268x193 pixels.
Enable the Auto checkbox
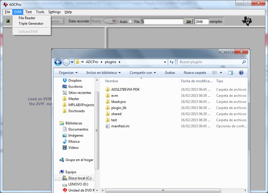click(130, 21)
